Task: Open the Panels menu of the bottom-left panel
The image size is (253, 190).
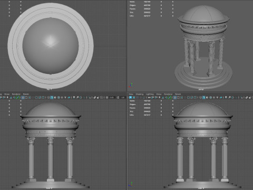Action: tap(26, 94)
